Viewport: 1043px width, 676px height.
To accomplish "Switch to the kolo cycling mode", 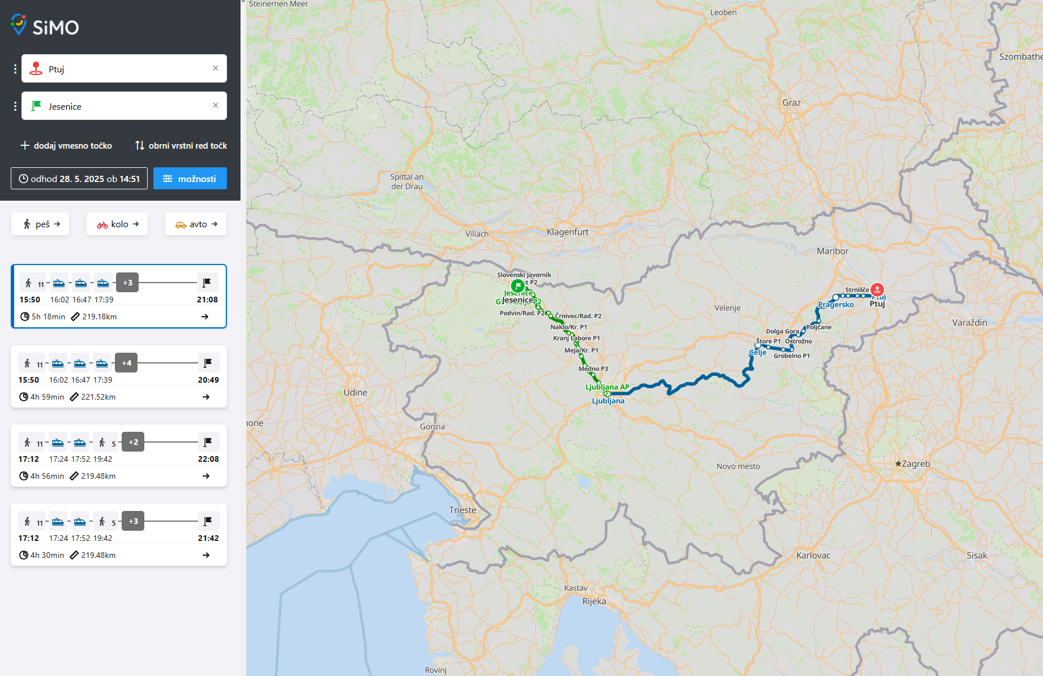I will point(117,224).
